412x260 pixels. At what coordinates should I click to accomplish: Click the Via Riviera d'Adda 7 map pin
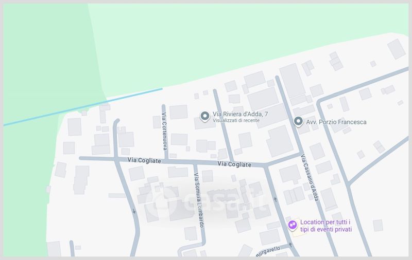(204, 117)
